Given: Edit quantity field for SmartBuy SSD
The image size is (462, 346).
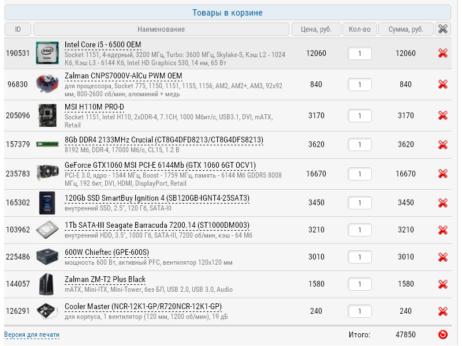Looking at the screenshot, I should (359, 203).
